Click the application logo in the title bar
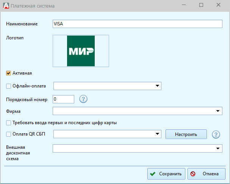230x184 pixels. [x=6, y=6]
